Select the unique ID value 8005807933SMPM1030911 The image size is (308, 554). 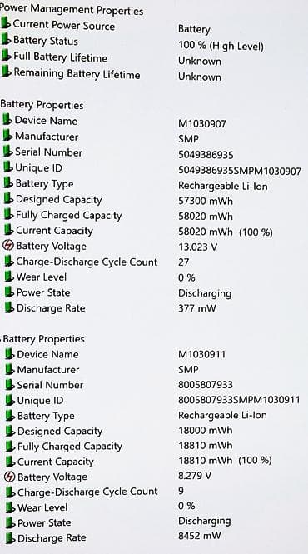coord(239,400)
